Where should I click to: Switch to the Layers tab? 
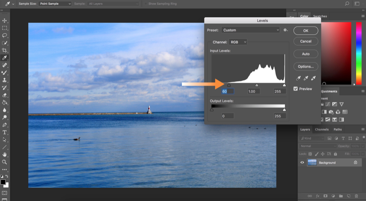[x=305, y=129]
